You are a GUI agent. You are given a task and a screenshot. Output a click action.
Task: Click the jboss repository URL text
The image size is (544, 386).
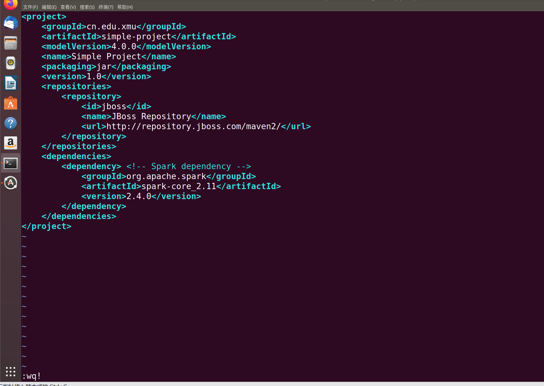[x=194, y=126]
